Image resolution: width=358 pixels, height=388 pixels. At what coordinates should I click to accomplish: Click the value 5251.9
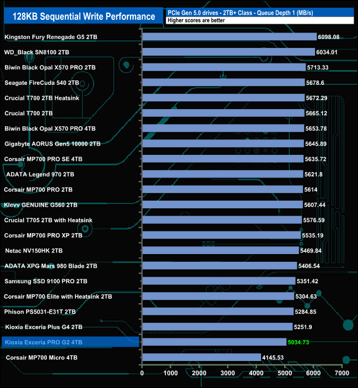(x=303, y=327)
